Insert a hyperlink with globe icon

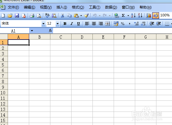coord(117,16)
